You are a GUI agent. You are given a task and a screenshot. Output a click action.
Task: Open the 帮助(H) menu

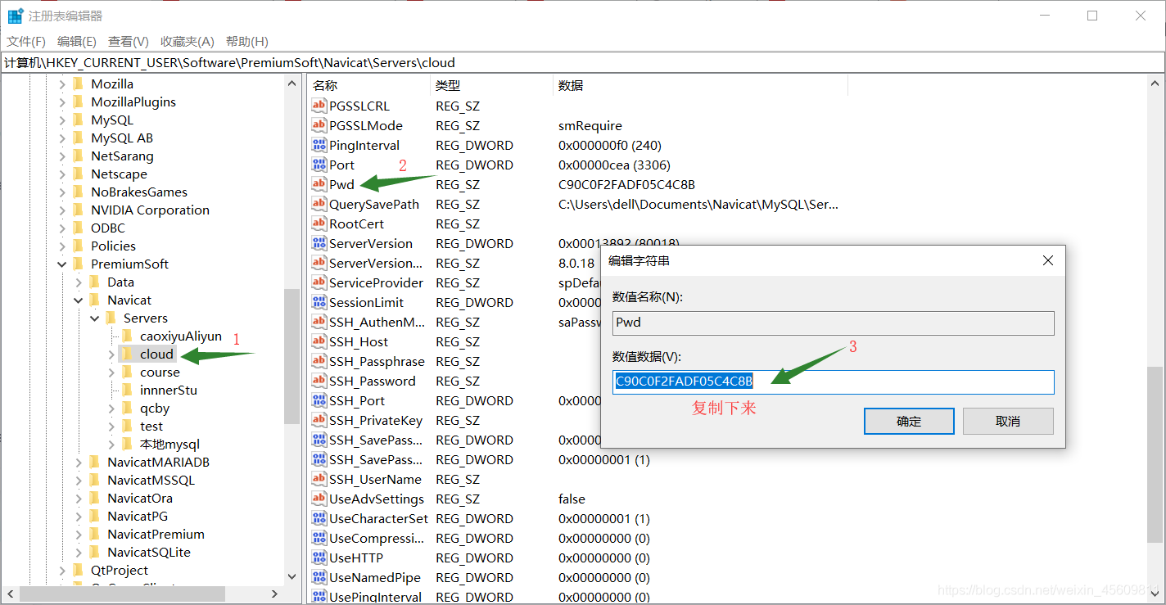[x=247, y=41]
